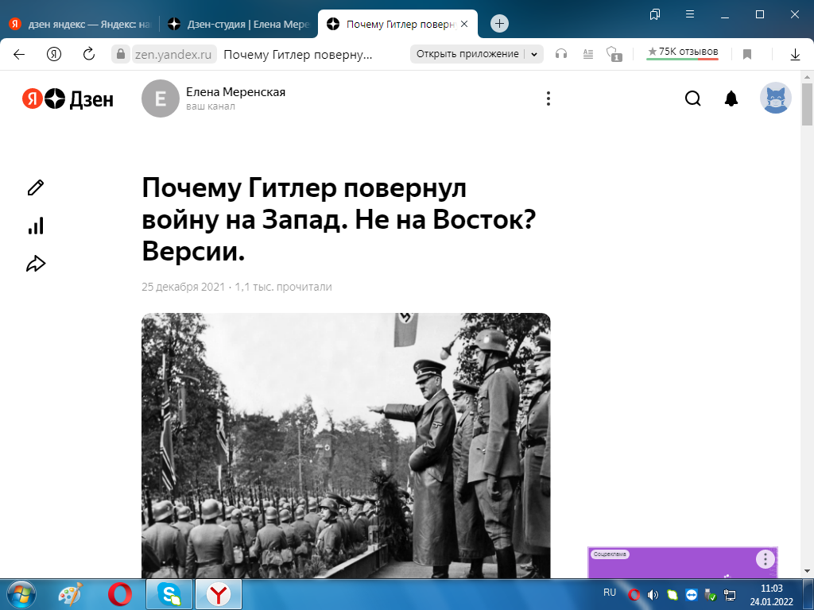Open search in Dzen header
This screenshot has width=814, height=610.
[692, 98]
